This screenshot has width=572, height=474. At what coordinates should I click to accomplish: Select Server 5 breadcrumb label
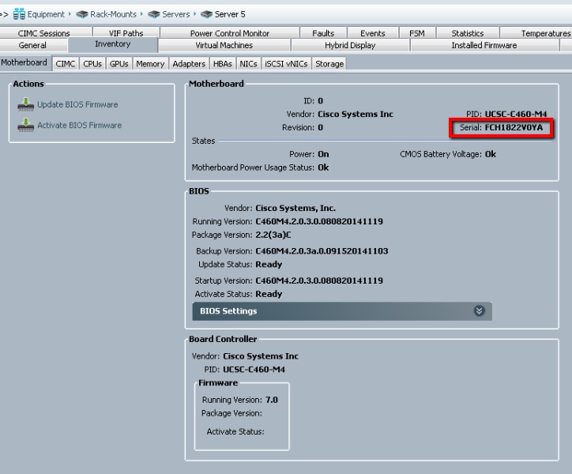[230, 14]
